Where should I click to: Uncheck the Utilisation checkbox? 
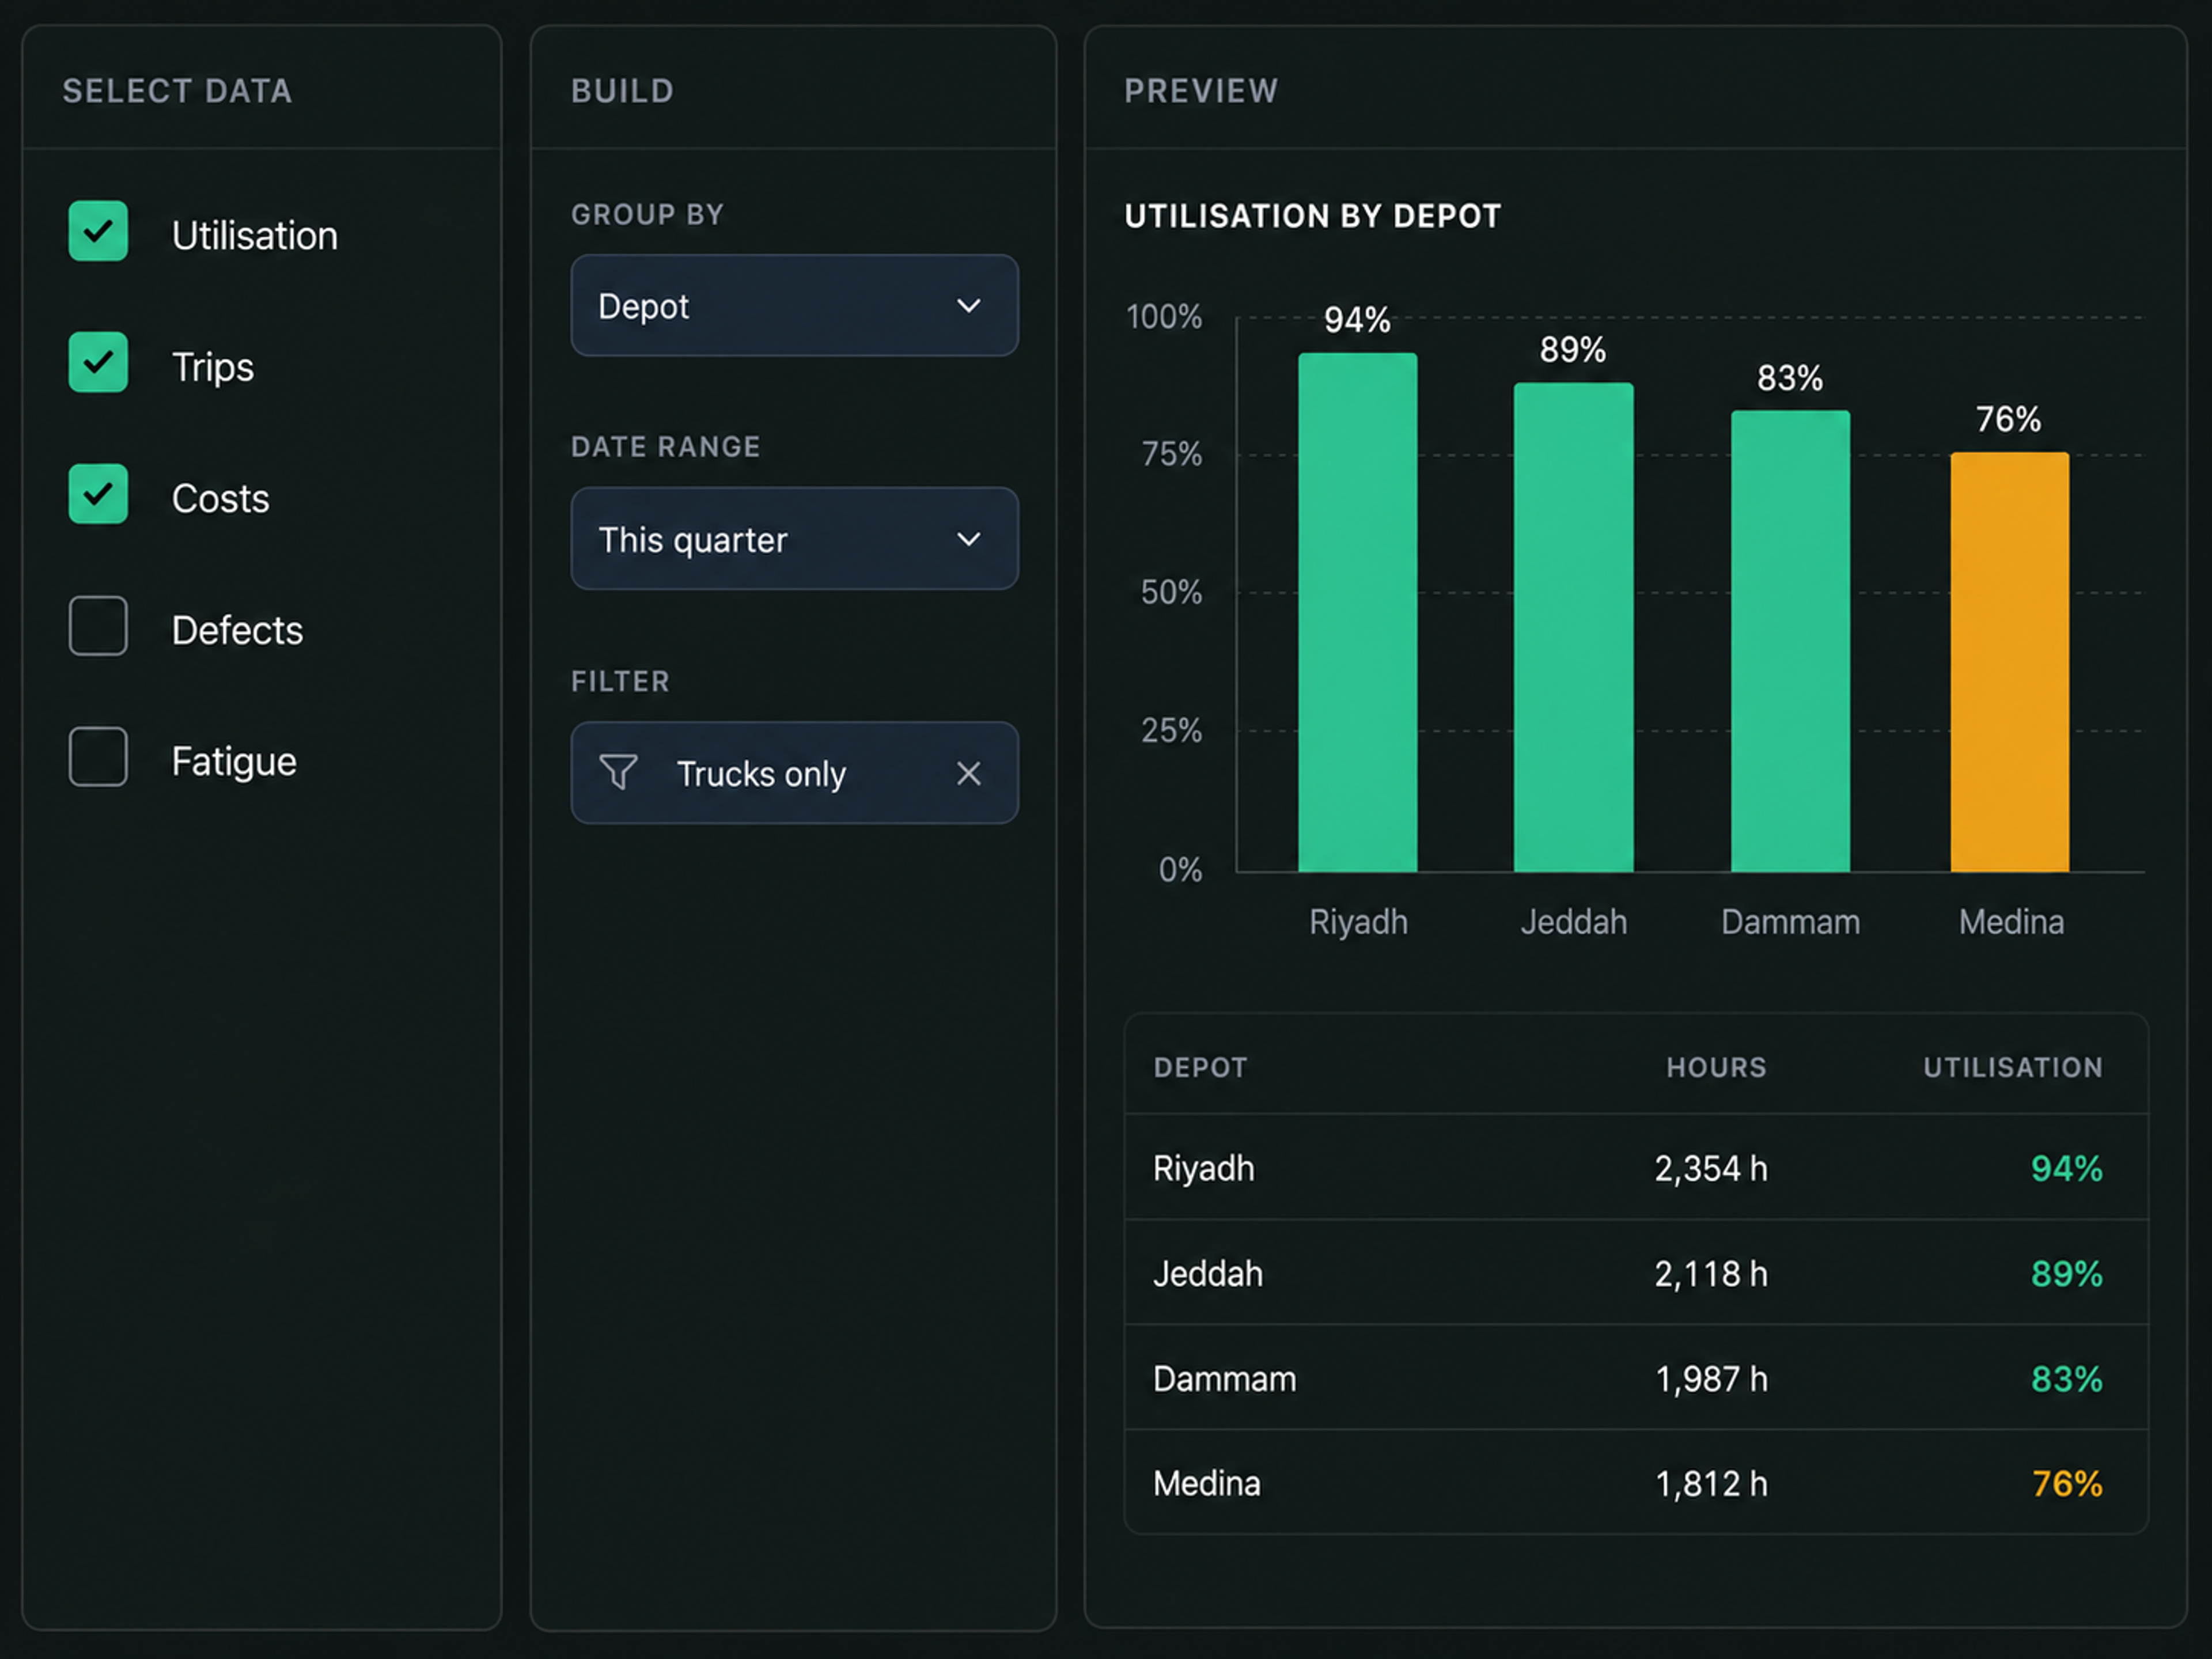coord(98,231)
